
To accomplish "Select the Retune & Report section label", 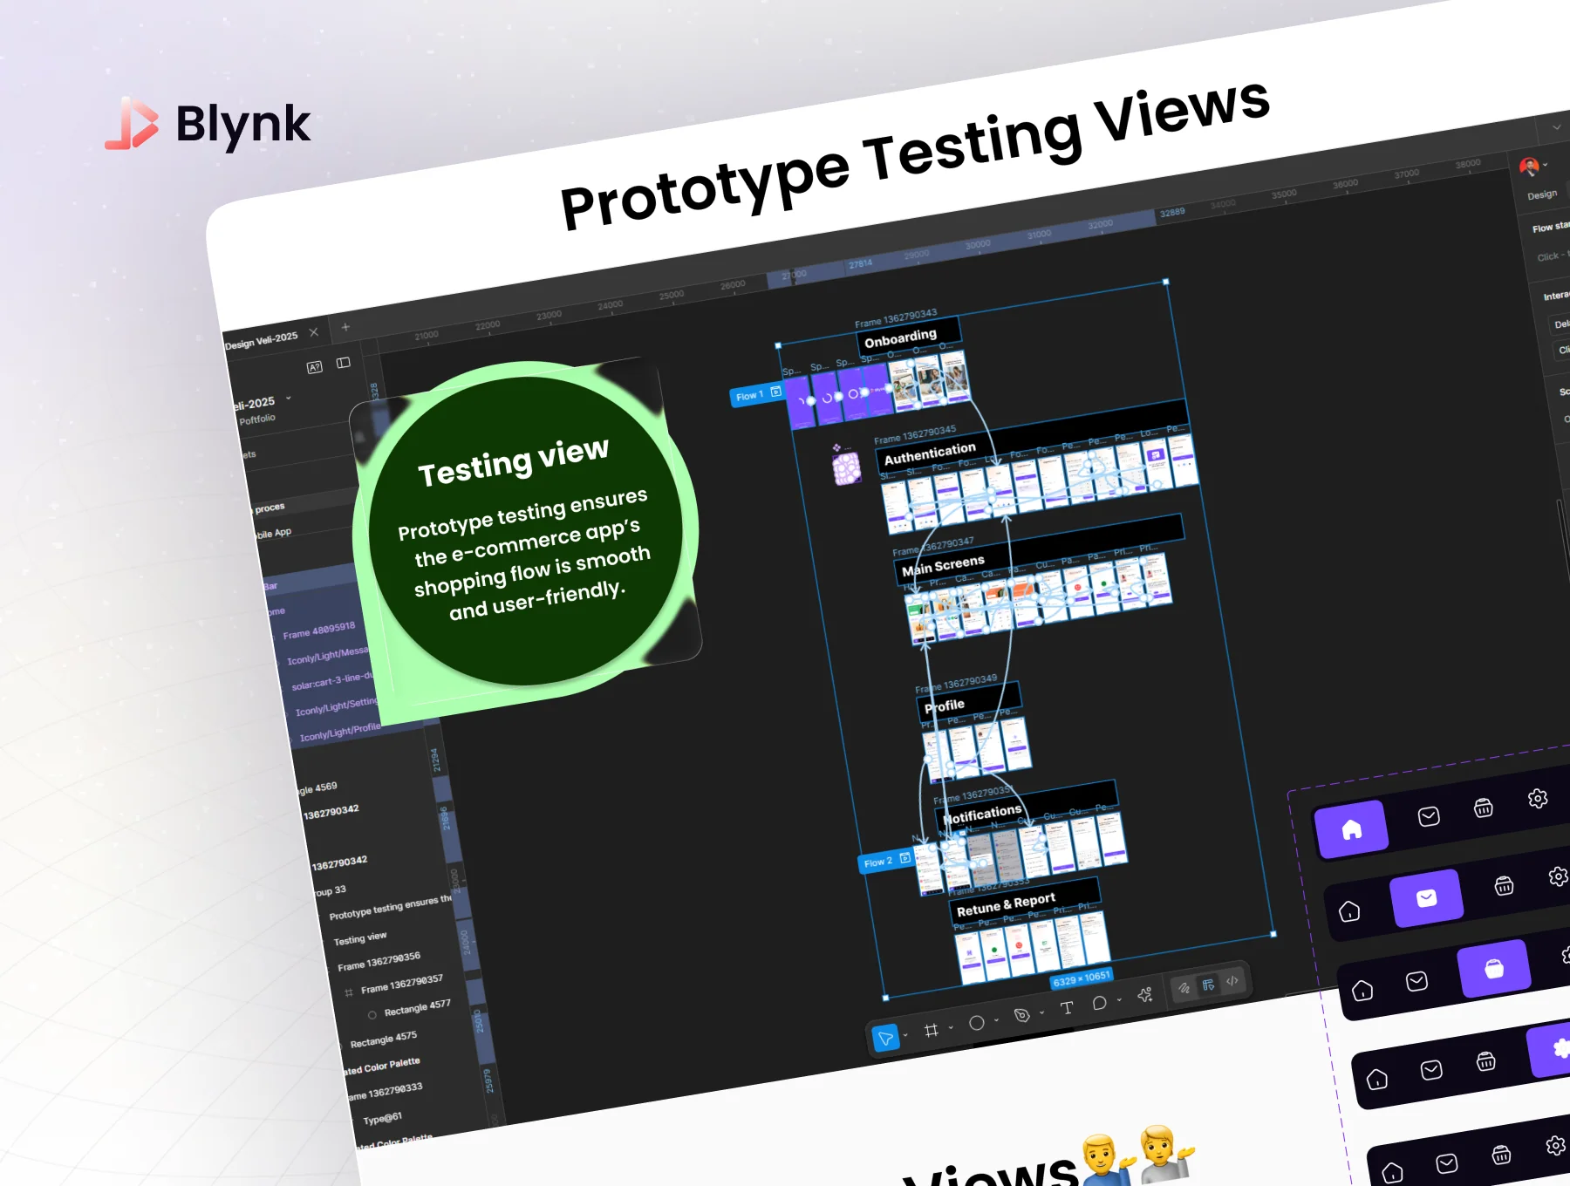I will coord(1006,905).
